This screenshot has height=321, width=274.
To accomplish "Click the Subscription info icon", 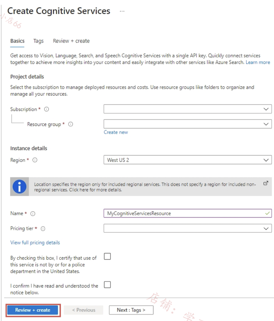I will [47, 109].
